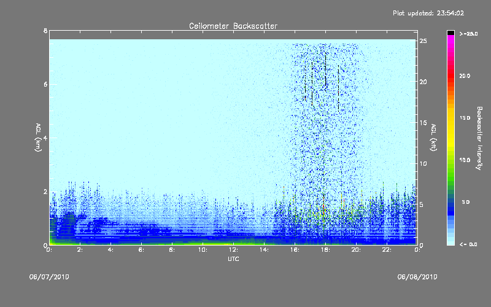Select the 06/07/2010 start date label
Screen dimensions: 491x307
(49, 277)
